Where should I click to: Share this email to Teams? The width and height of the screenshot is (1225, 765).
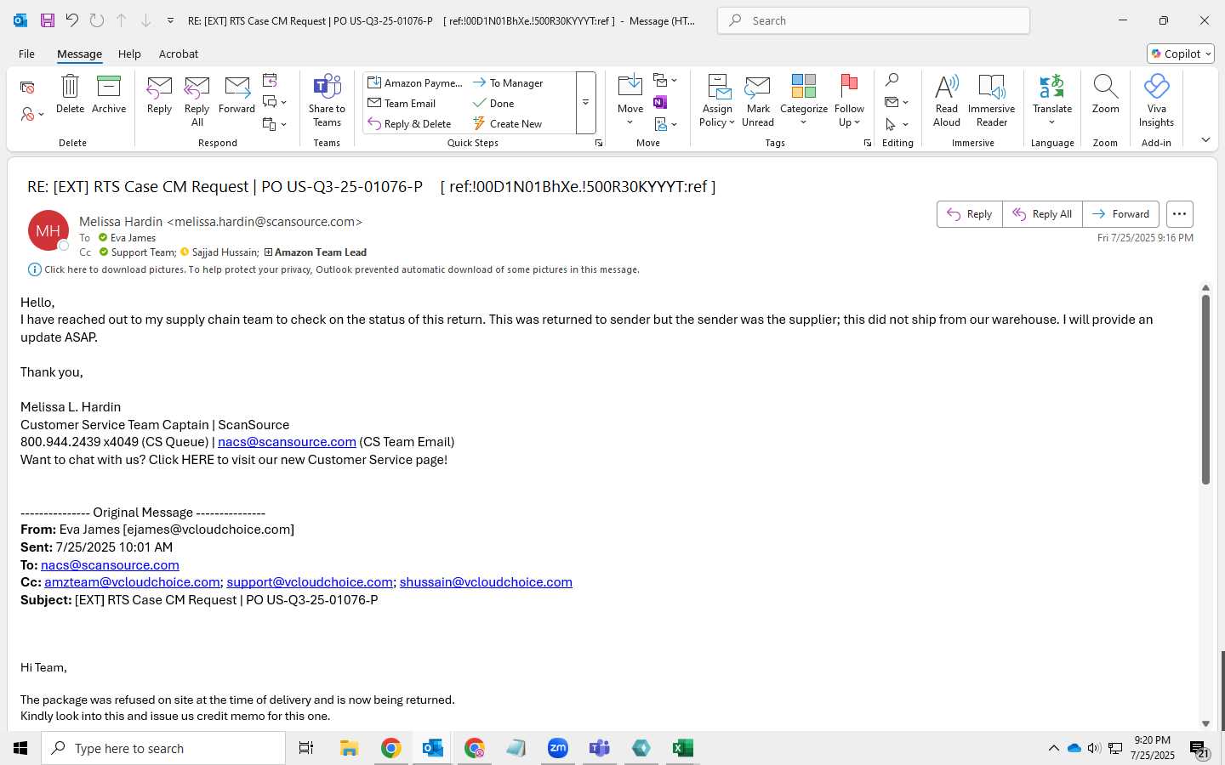click(x=327, y=101)
